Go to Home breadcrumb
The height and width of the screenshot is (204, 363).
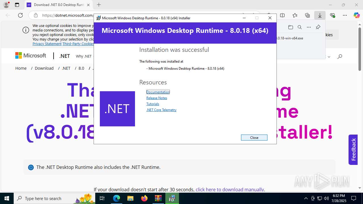pos(21,68)
